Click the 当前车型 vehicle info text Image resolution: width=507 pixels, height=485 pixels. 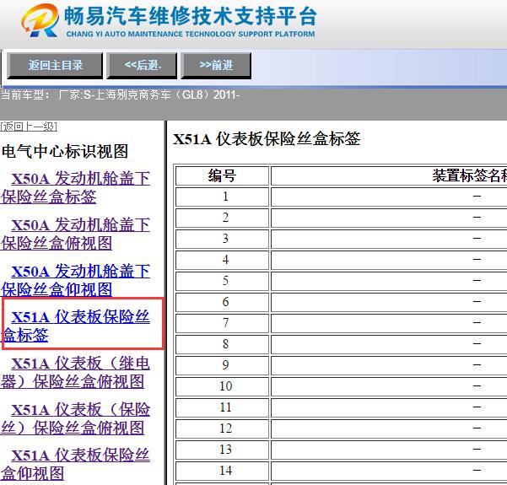pos(121,95)
